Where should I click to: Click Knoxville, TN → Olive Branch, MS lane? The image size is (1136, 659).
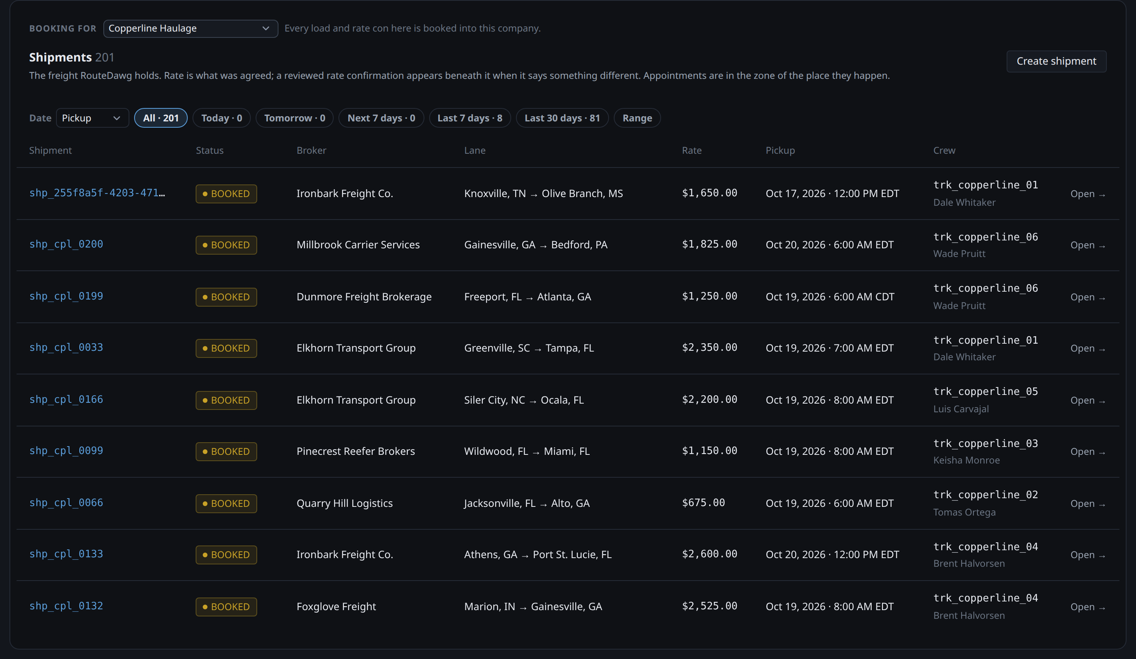[x=543, y=194]
